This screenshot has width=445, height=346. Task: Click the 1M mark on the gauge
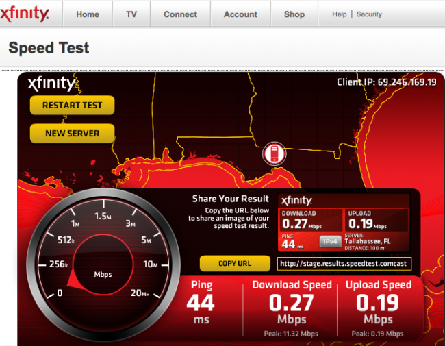75,223
